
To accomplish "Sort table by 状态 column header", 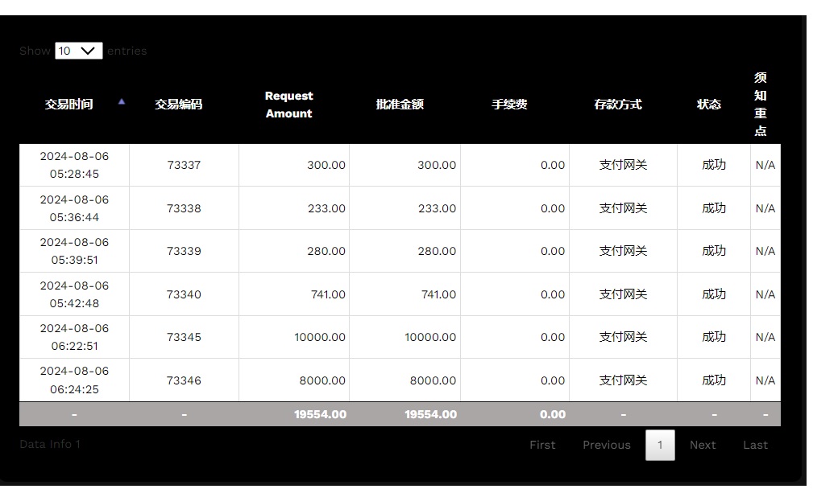I will point(709,105).
